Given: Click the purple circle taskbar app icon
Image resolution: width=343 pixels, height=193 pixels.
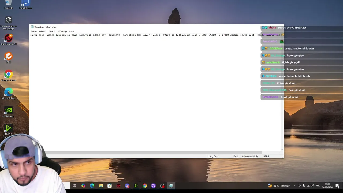Looking at the screenshot, I should [154, 186].
